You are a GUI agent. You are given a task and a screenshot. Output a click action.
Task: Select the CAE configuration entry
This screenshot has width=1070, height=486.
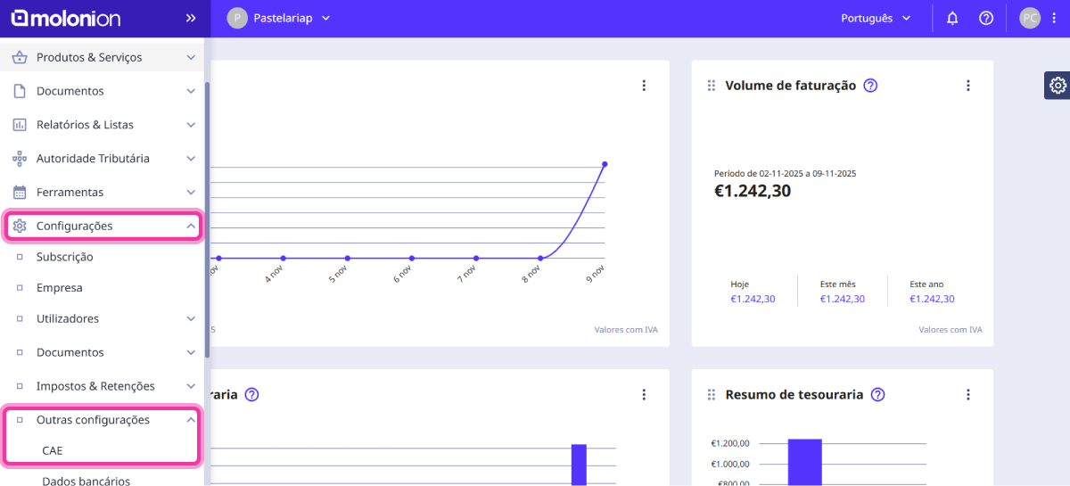point(53,451)
